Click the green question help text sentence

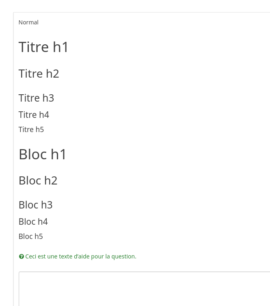pos(81,256)
